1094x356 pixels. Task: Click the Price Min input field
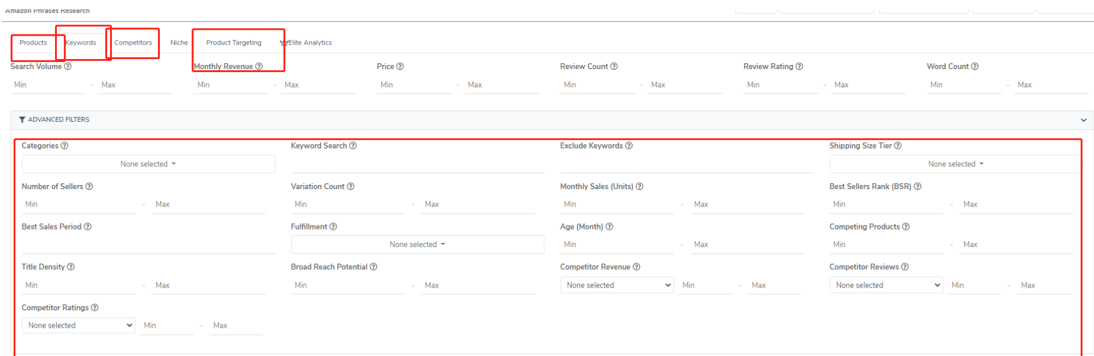pos(414,85)
